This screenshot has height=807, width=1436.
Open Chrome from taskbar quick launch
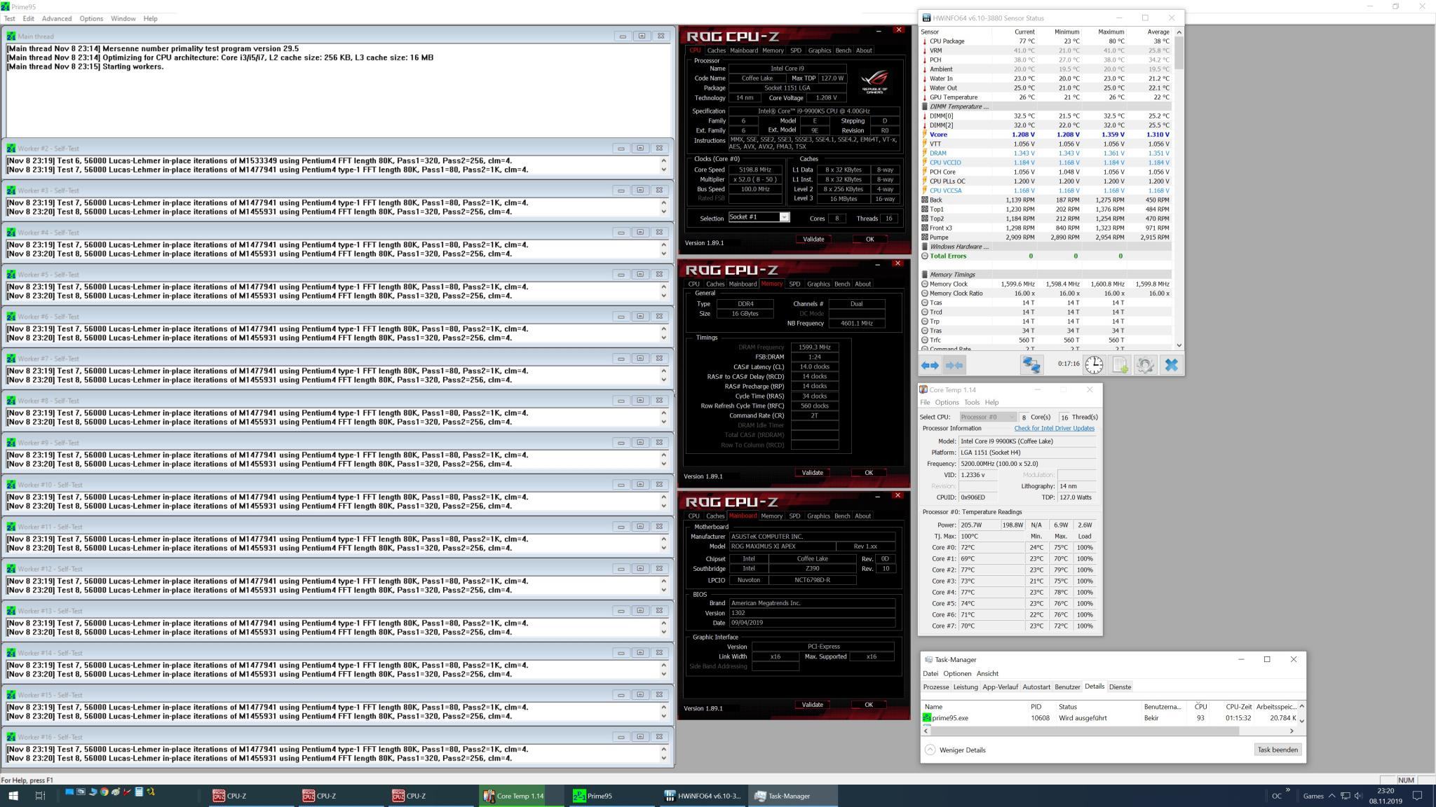(x=104, y=792)
